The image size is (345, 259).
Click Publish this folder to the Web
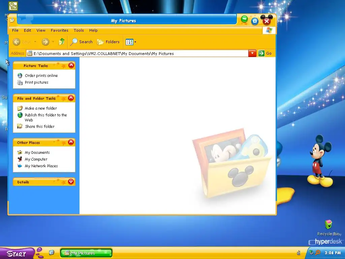pos(46,117)
